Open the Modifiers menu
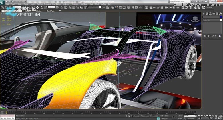Image resolution: width=223 pixels, height=120 pixels. click(39, 4)
